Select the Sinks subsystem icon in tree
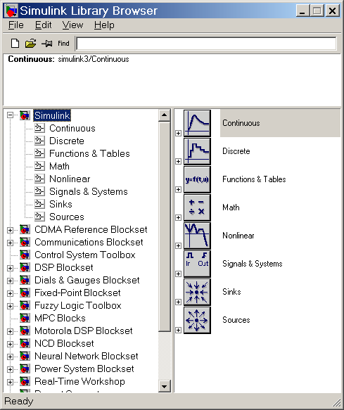 [x=39, y=204]
